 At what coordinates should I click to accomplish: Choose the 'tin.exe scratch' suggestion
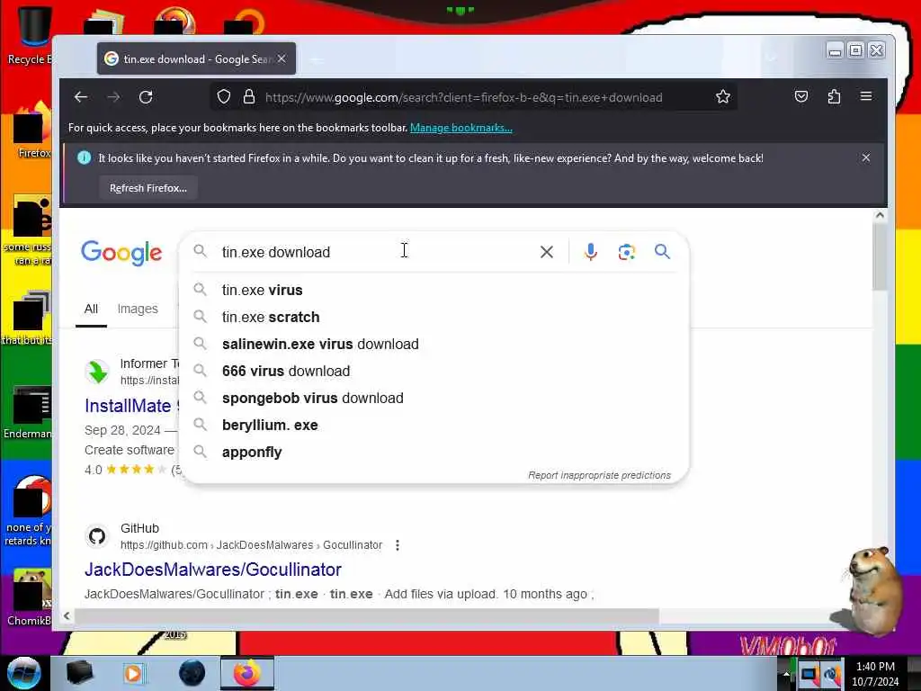coord(434,317)
